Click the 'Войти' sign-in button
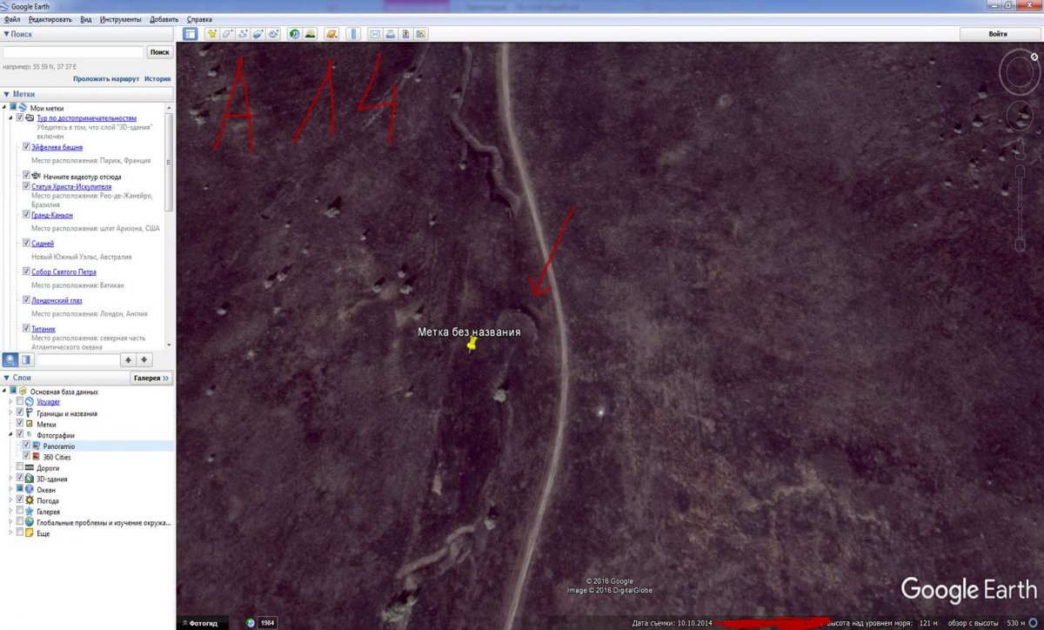 999,34
